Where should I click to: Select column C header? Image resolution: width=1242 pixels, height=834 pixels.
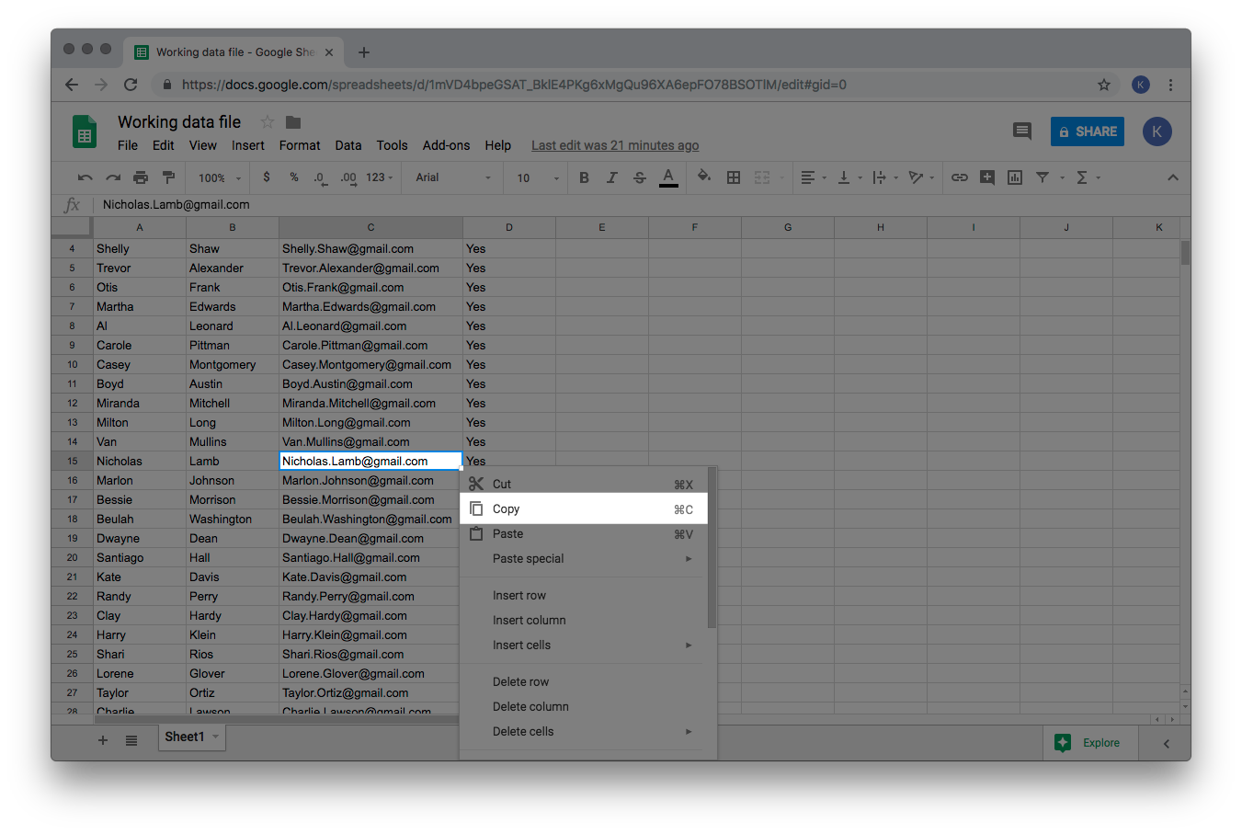click(x=370, y=227)
